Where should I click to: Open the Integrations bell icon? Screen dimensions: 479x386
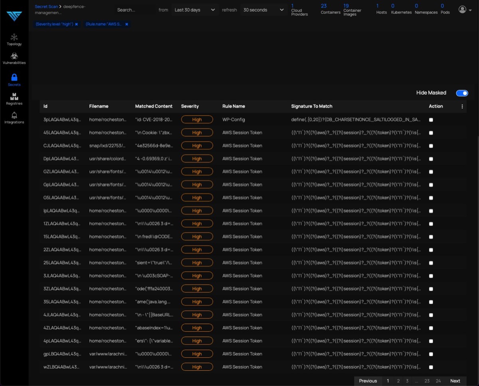coord(14,115)
